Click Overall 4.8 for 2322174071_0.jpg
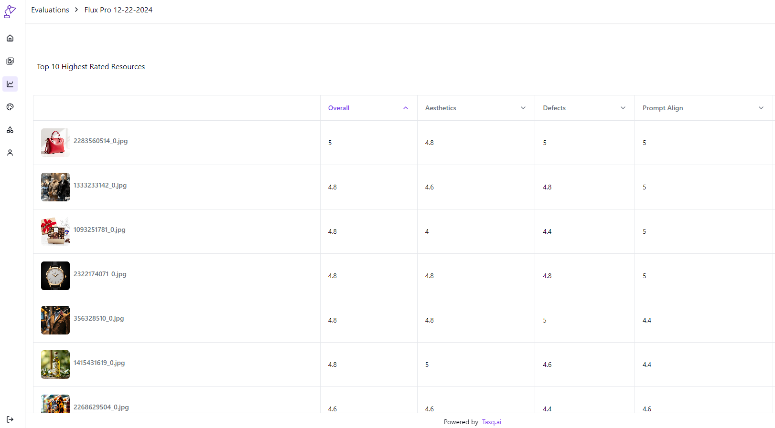This screenshot has height=428, width=775. point(333,276)
